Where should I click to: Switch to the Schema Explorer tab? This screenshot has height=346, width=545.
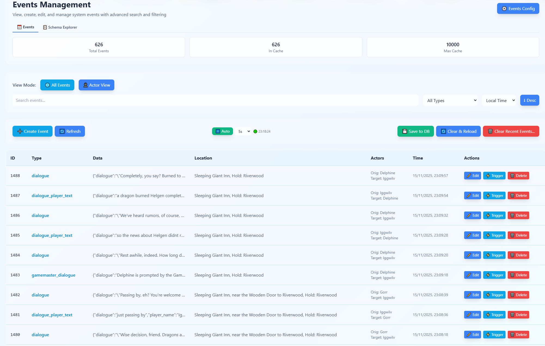[60, 27]
